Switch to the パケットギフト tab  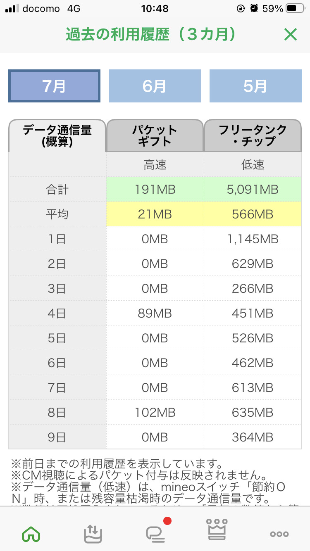(x=155, y=135)
